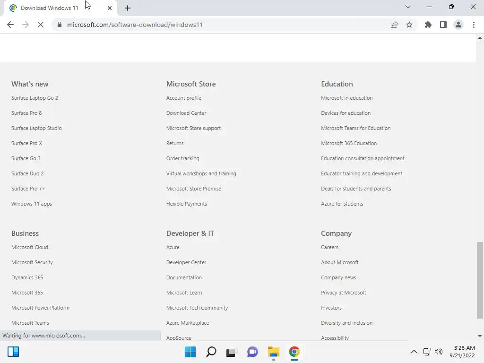Open the Chrome profile avatar
Viewport: 484px width, 363px height.
coord(458,25)
